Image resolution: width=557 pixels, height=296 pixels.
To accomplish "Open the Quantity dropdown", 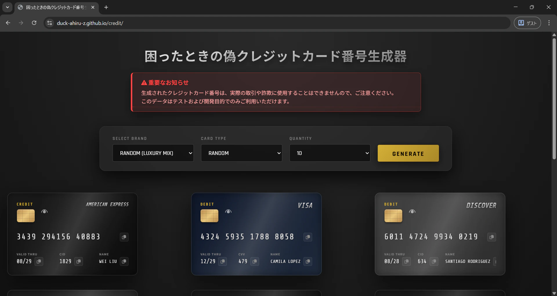I will pyautogui.click(x=330, y=153).
